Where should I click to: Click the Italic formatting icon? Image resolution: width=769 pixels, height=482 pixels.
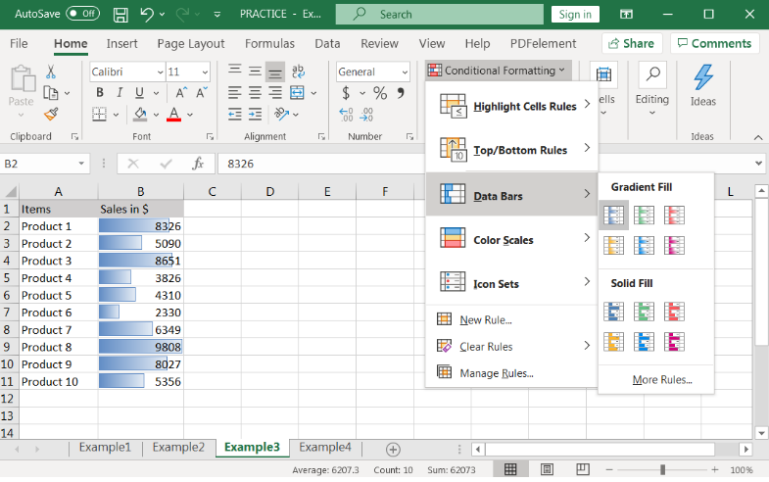(120, 93)
